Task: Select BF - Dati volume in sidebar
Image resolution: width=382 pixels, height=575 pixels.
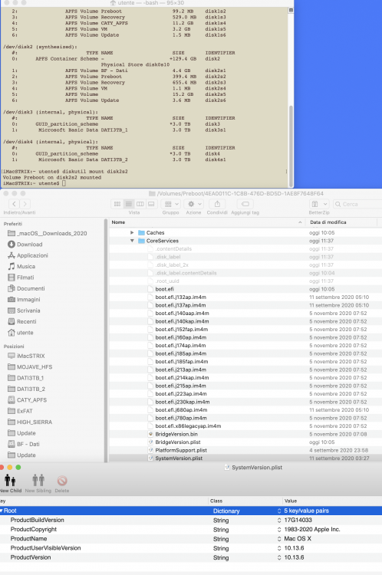Action: [x=24, y=444]
